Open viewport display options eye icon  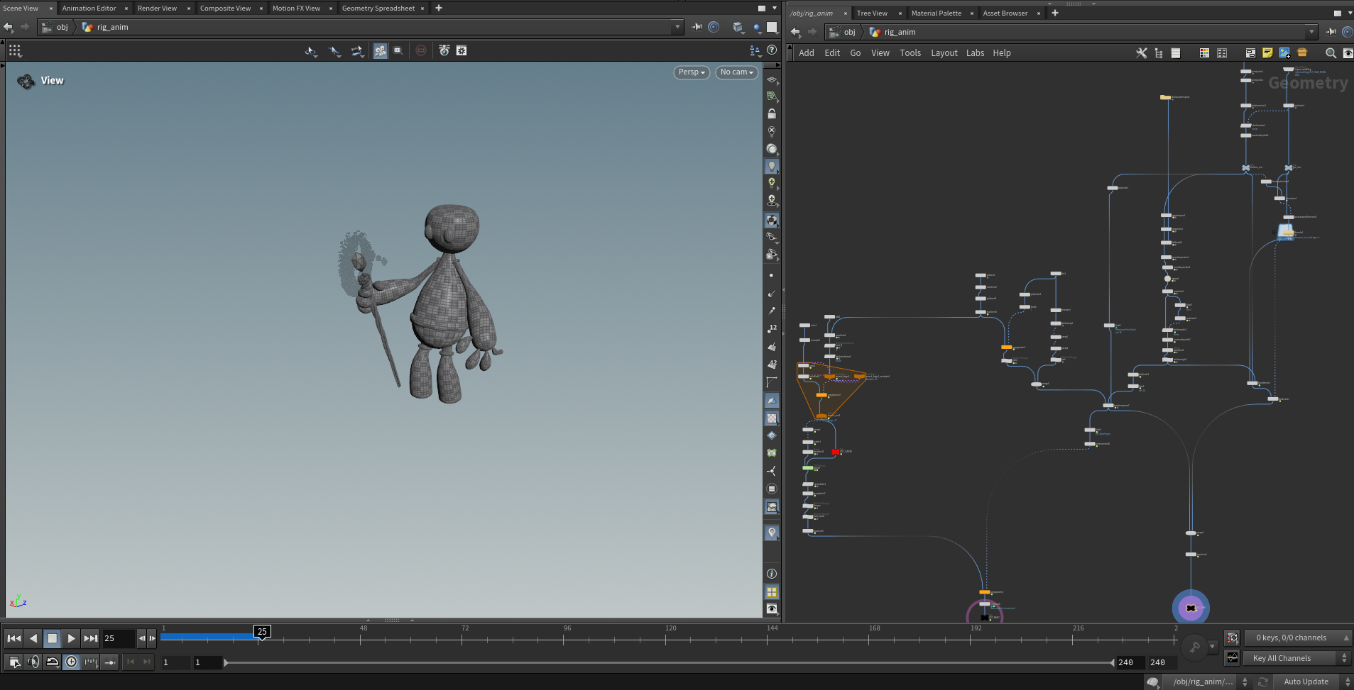pos(772,609)
